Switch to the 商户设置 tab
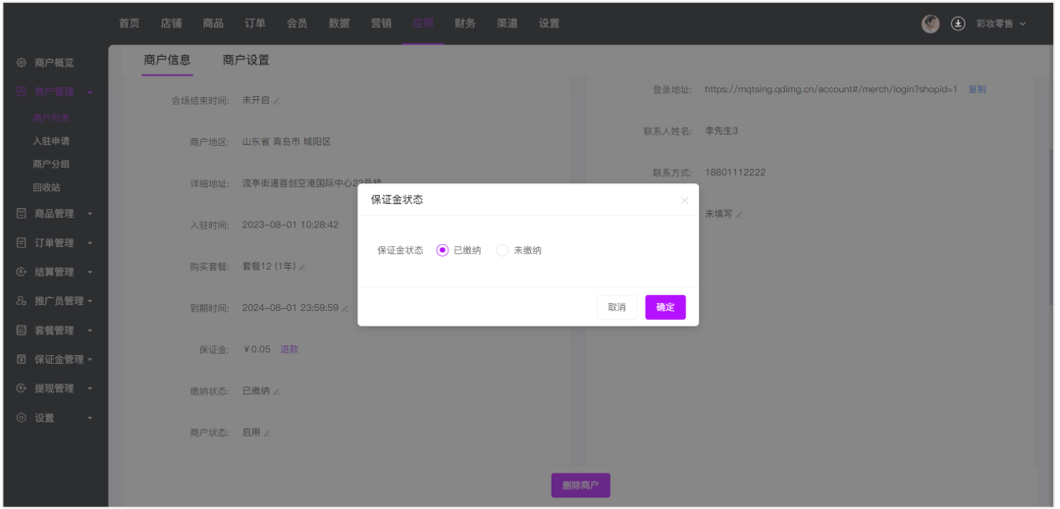This screenshot has width=1060, height=509. 245,60
